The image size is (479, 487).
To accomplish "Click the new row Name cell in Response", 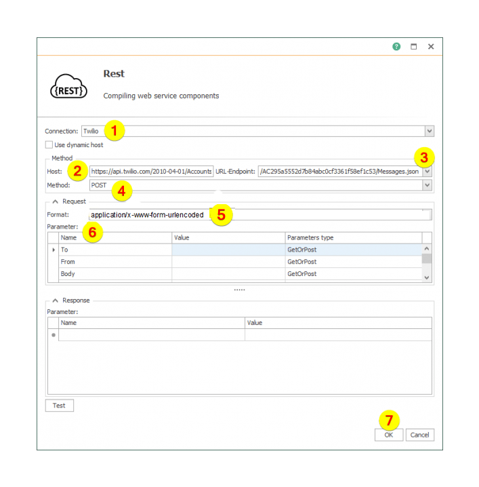I will pos(151,335).
